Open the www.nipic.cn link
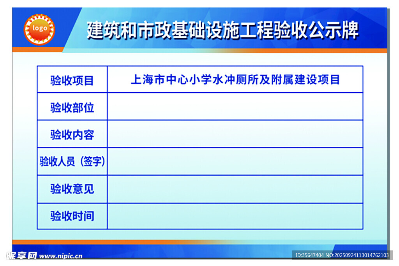The image size is (399, 266). tap(61, 256)
